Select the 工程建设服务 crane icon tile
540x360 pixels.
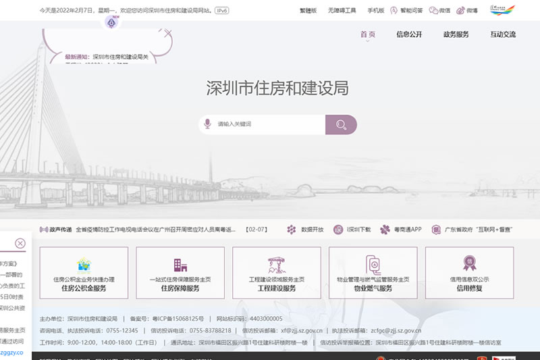click(x=277, y=273)
